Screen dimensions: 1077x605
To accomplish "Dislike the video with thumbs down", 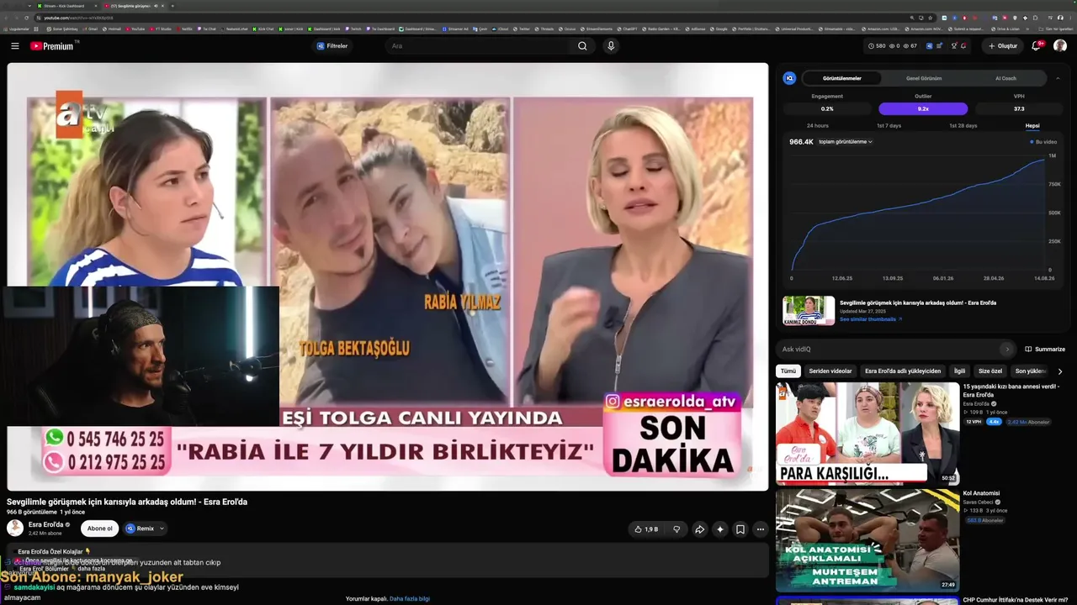I will coord(676,529).
